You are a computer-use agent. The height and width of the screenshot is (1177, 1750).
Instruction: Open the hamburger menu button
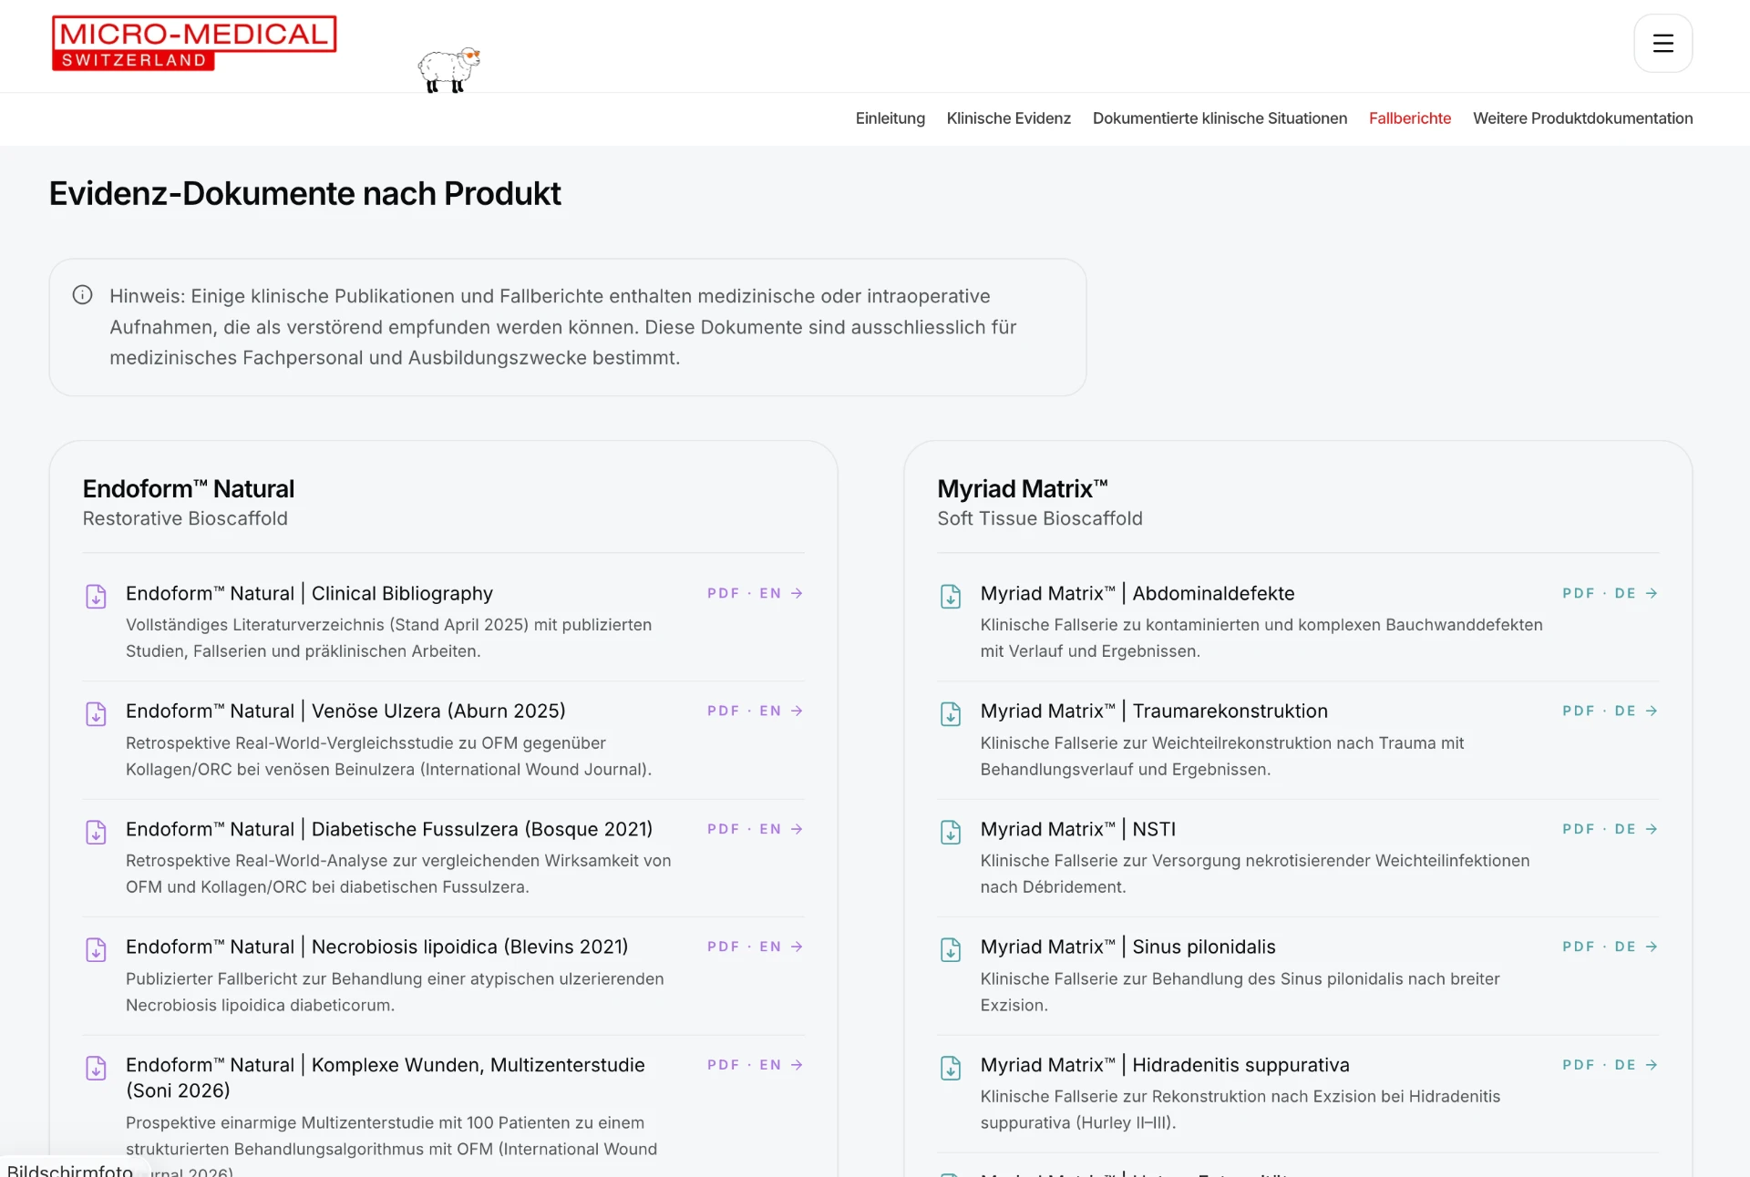1662,43
